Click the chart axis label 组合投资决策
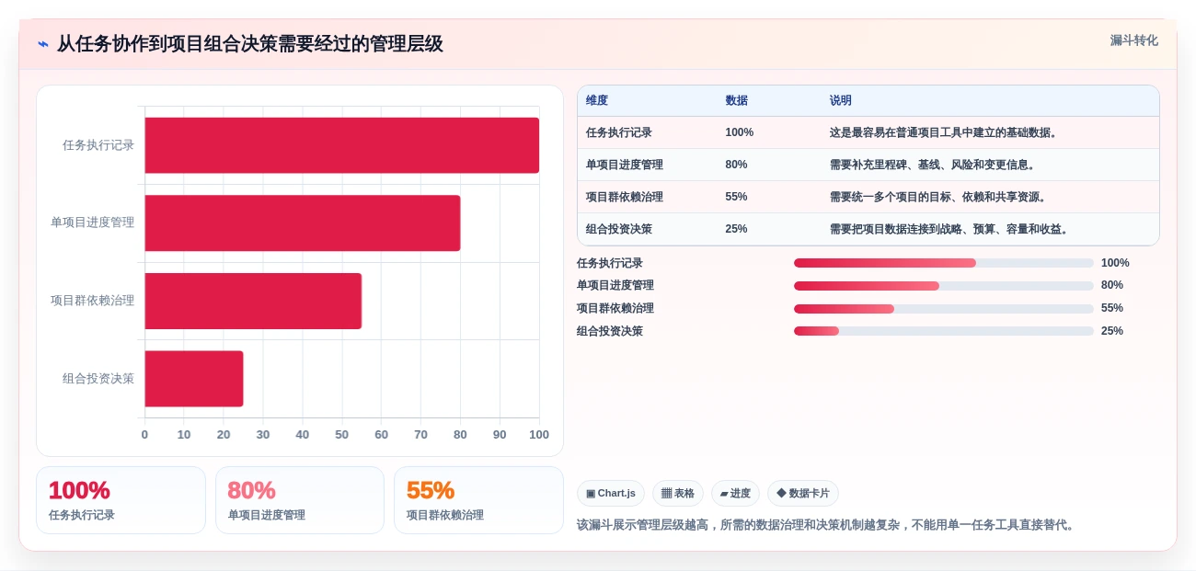The image size is (1196, 571). point(98,379)
